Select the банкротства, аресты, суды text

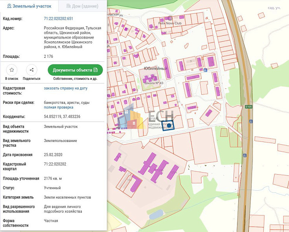67,103
